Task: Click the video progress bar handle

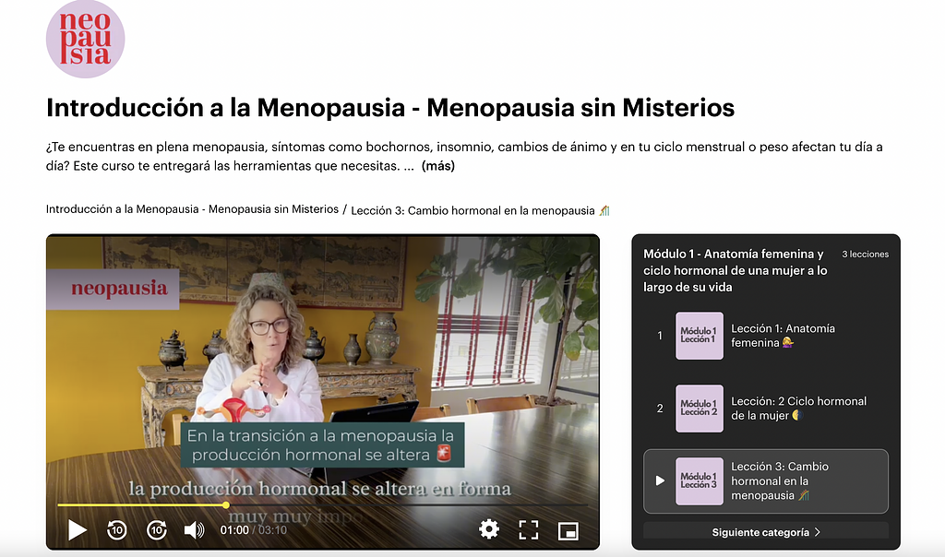Action: coord(226,504)
